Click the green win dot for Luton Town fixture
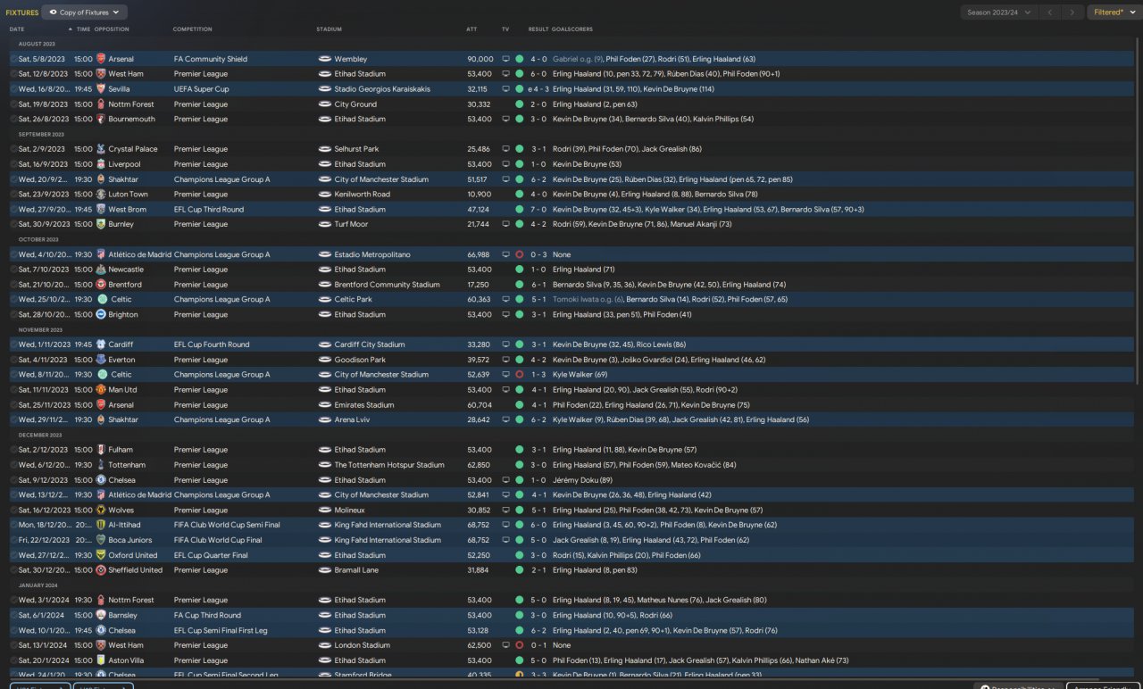Viewport: 1143px width, 689px height. 519,194
